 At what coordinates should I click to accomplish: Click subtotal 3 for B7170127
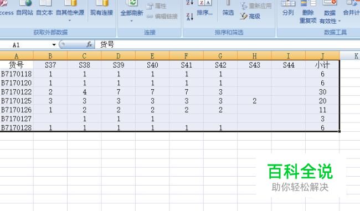[x=322, y=119]
